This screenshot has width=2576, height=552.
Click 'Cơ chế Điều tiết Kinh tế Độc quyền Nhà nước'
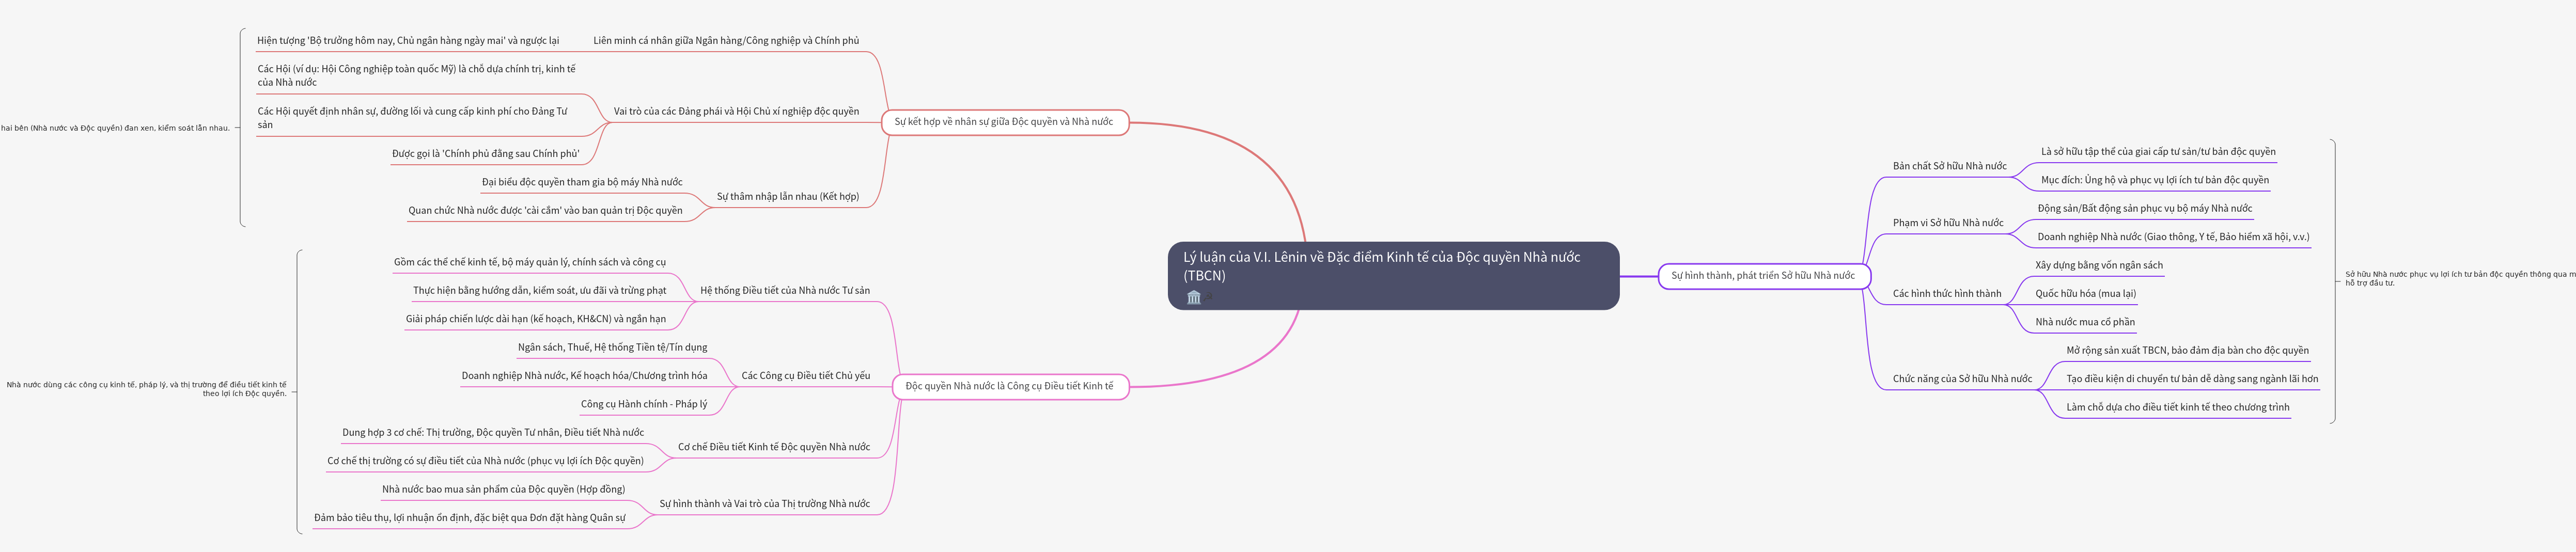click(x=773, y=447)
